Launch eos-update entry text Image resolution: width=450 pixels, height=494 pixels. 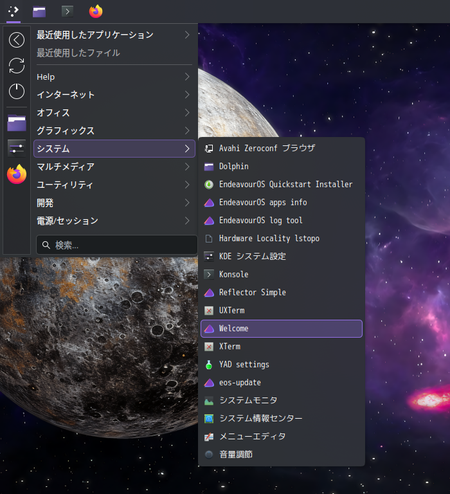240,383
